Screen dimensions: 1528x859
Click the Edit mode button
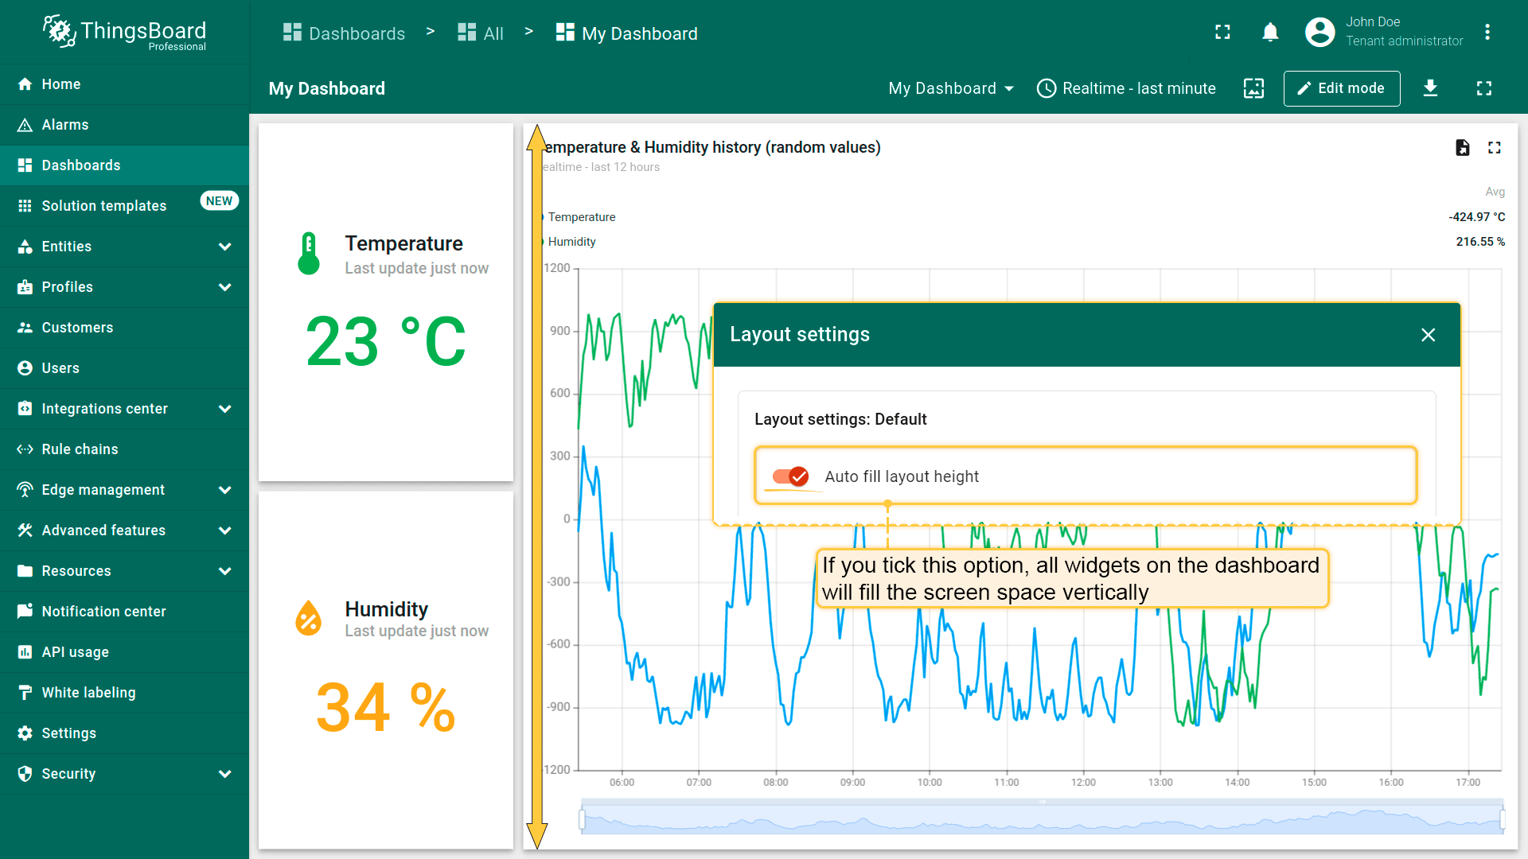(1341, 88)
